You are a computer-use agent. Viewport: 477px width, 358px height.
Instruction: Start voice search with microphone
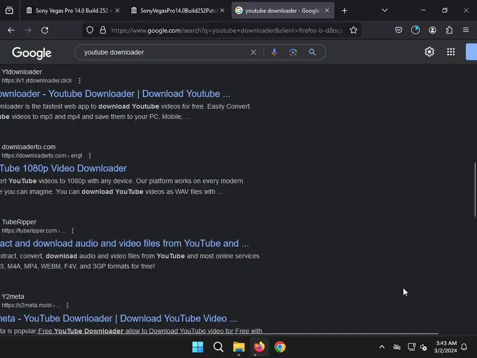click(274, 52)
